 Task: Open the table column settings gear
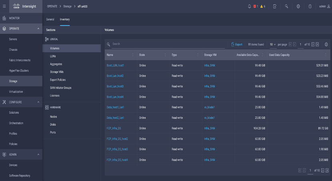tap(326, 44)
